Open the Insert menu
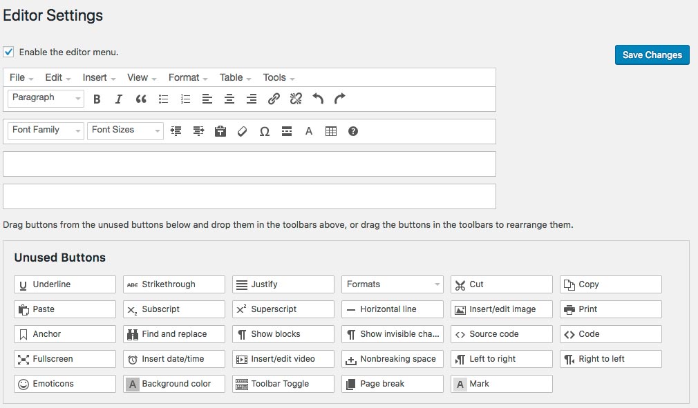The height and width of the screenshot is (408, 698). tap(99, 77)
